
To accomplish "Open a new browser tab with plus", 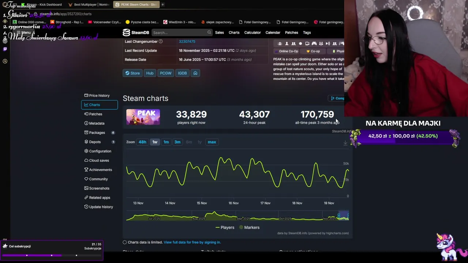I will [x=162, y=4].
